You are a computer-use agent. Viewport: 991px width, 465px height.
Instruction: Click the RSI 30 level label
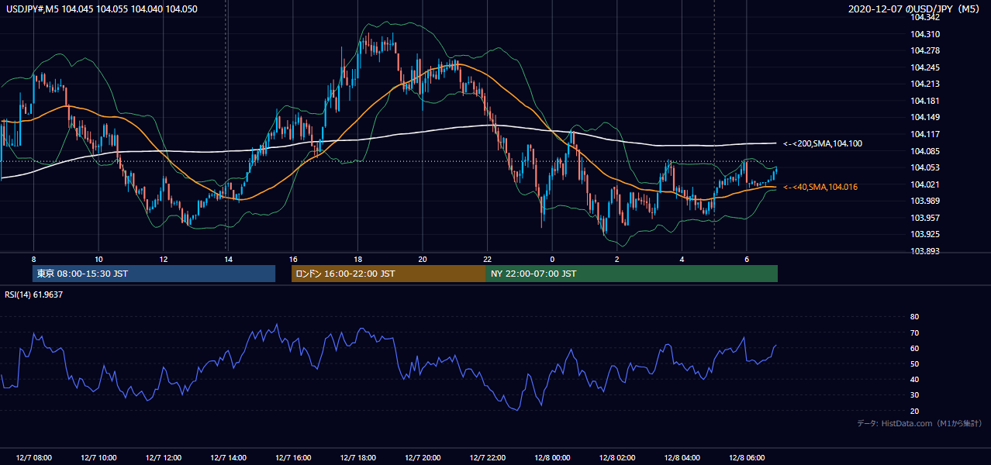(914, 394)
